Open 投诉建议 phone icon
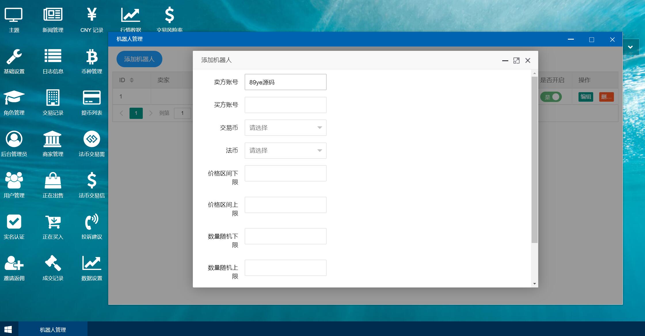 (92, 222)
